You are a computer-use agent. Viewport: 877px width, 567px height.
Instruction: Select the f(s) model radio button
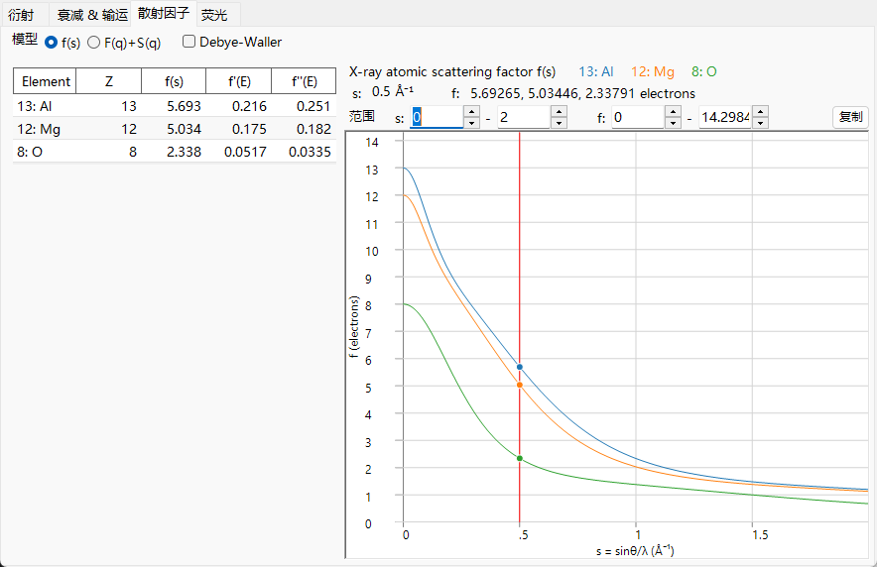pyautogui.click(x=51, y=43)
